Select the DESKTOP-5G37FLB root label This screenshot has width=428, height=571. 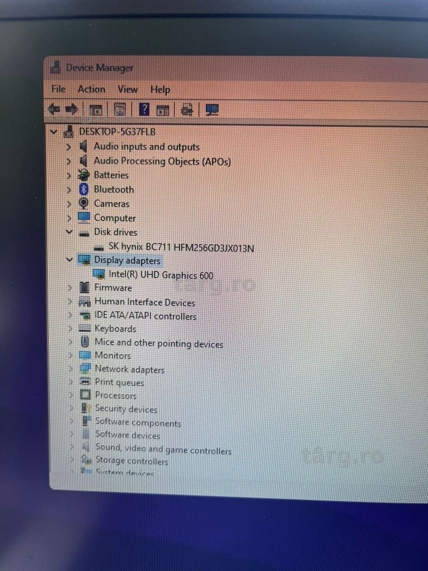coord(117,132)
